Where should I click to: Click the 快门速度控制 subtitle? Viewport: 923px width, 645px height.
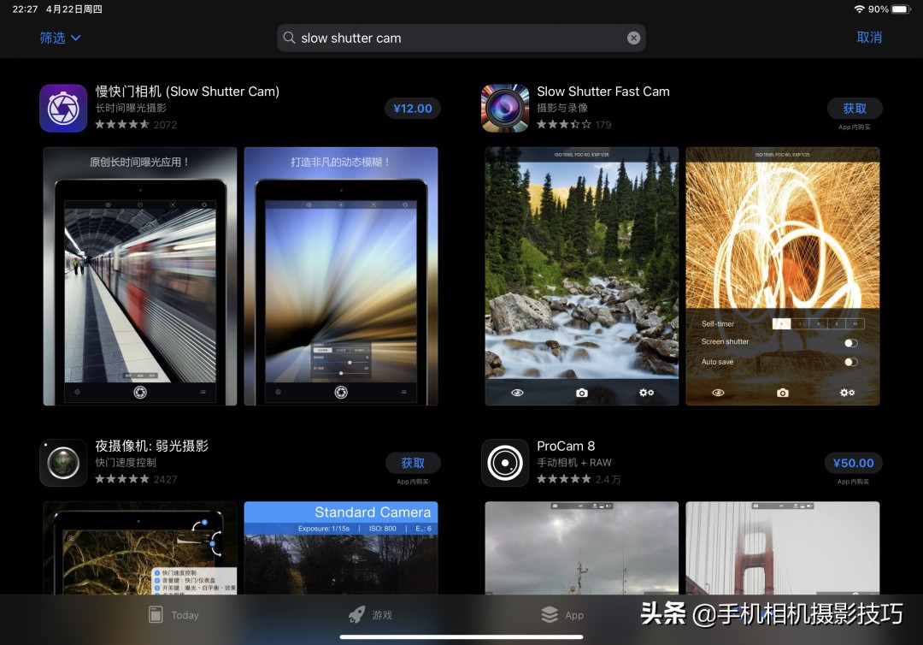tap(126, 463)
